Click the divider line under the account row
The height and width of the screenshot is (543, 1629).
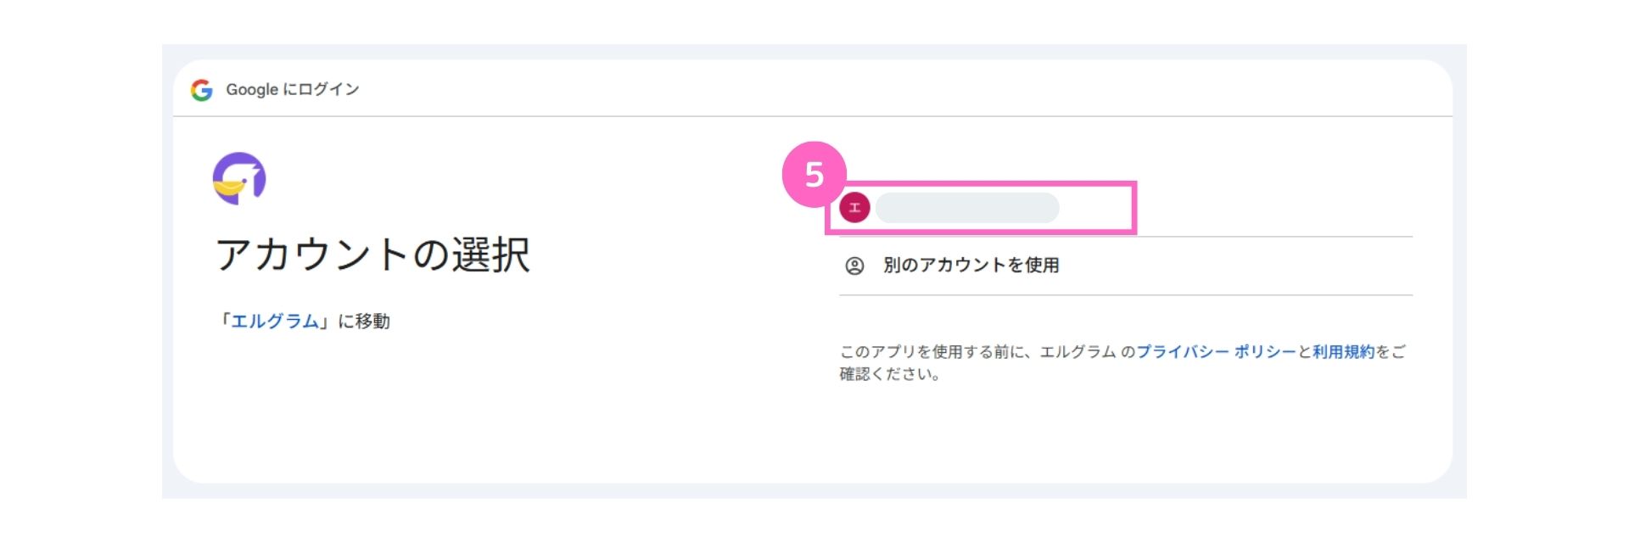coord(1126,237)
